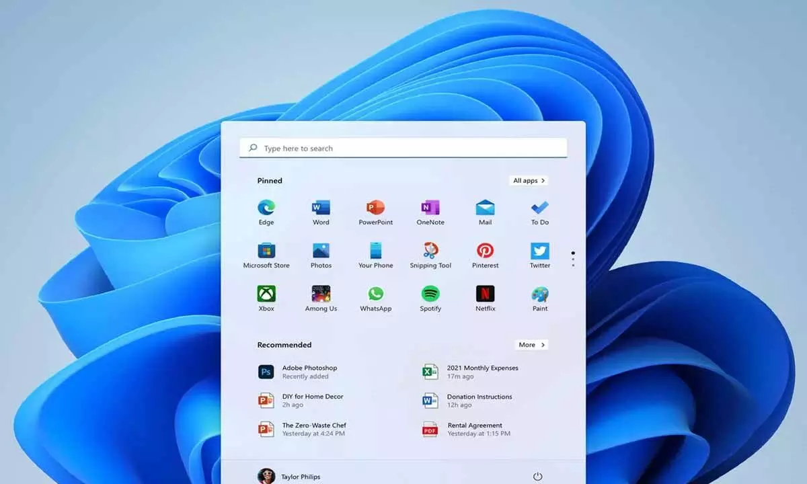
Task: Go to next pinned apps page dots
Action: coord(573,259)
